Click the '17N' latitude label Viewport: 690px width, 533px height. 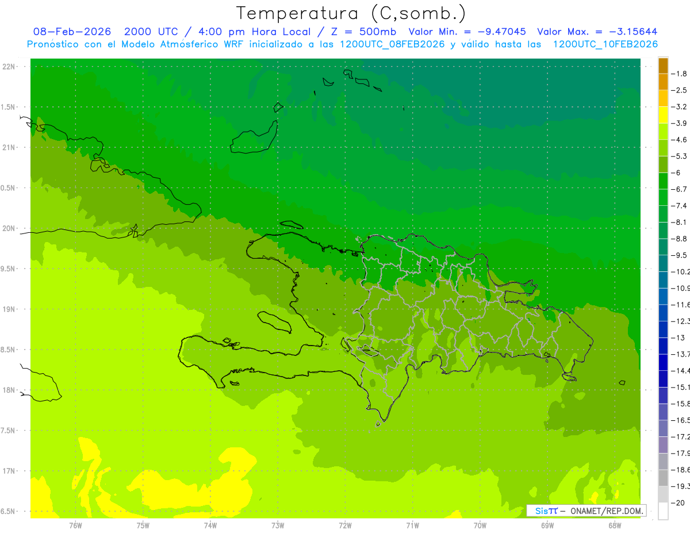tap(10, 471)
